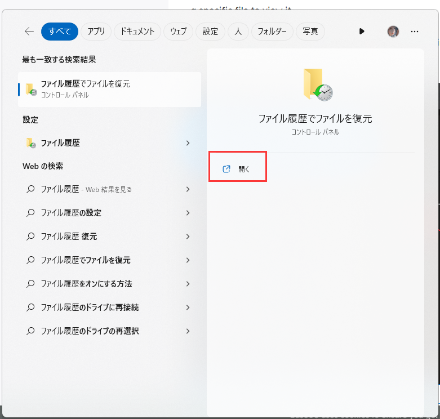
Task: Open web result ファイル履歴のドライブに再接続
Action: 90,307
